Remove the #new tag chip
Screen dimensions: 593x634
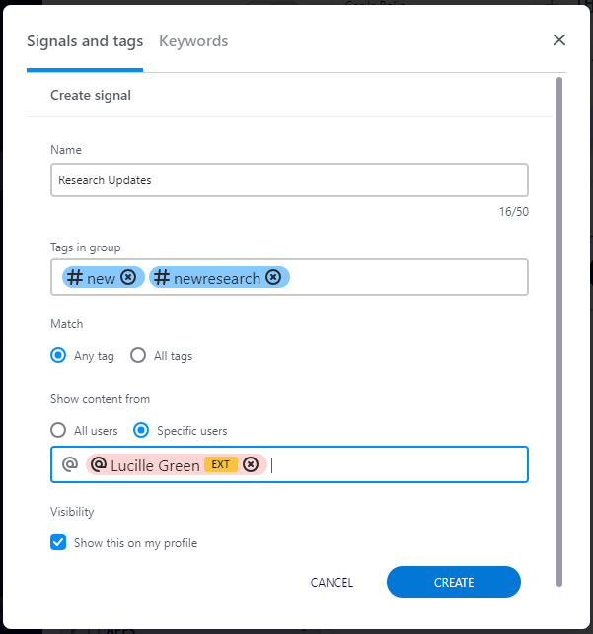point(128,277)
